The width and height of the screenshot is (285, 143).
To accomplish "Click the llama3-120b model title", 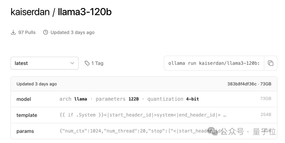I will pyautogui.click(x=85, y=12).
